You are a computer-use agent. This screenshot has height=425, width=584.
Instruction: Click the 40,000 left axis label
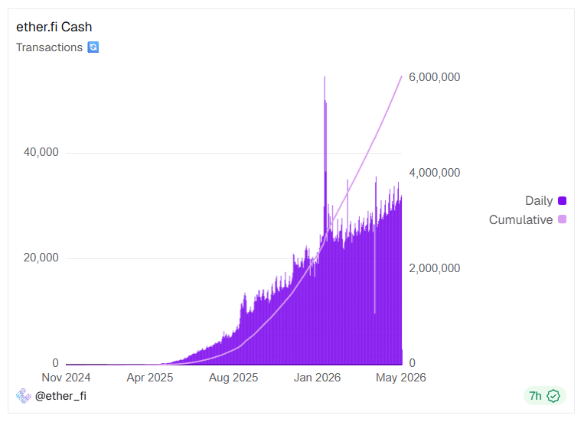tap(41, 152)
